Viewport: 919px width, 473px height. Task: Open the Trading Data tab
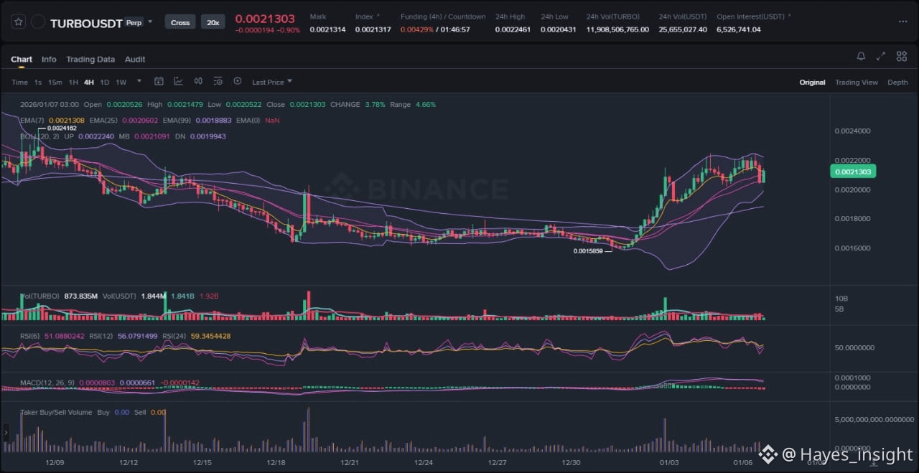(x=90, y=60)
